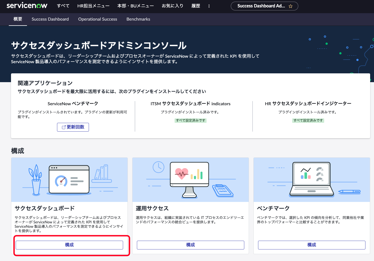Open the すべて menu
The height and width of the screenshot is (261, 374).
pyautogui.click(x=63, y=6)
